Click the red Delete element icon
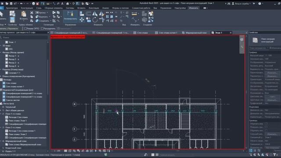281x158 pixels. pos(116,21)
